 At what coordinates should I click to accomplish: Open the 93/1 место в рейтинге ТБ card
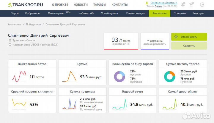click(x=121, y=41)
